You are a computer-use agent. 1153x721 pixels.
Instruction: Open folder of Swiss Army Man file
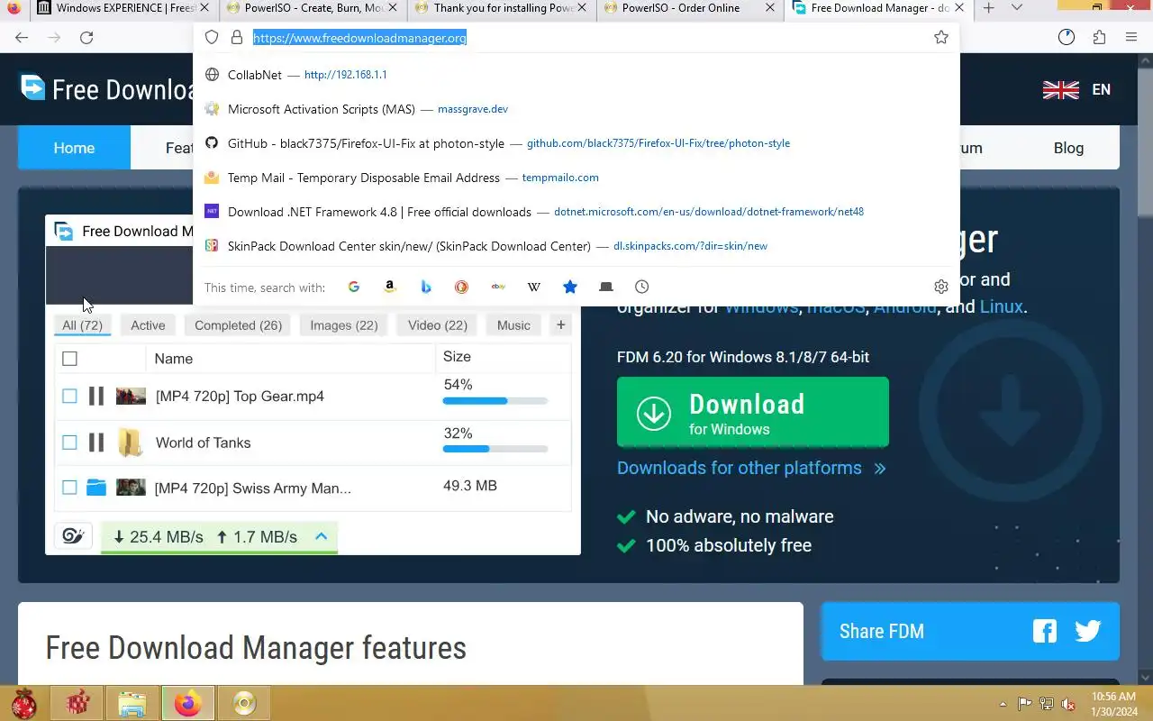[x=96, y=488]
